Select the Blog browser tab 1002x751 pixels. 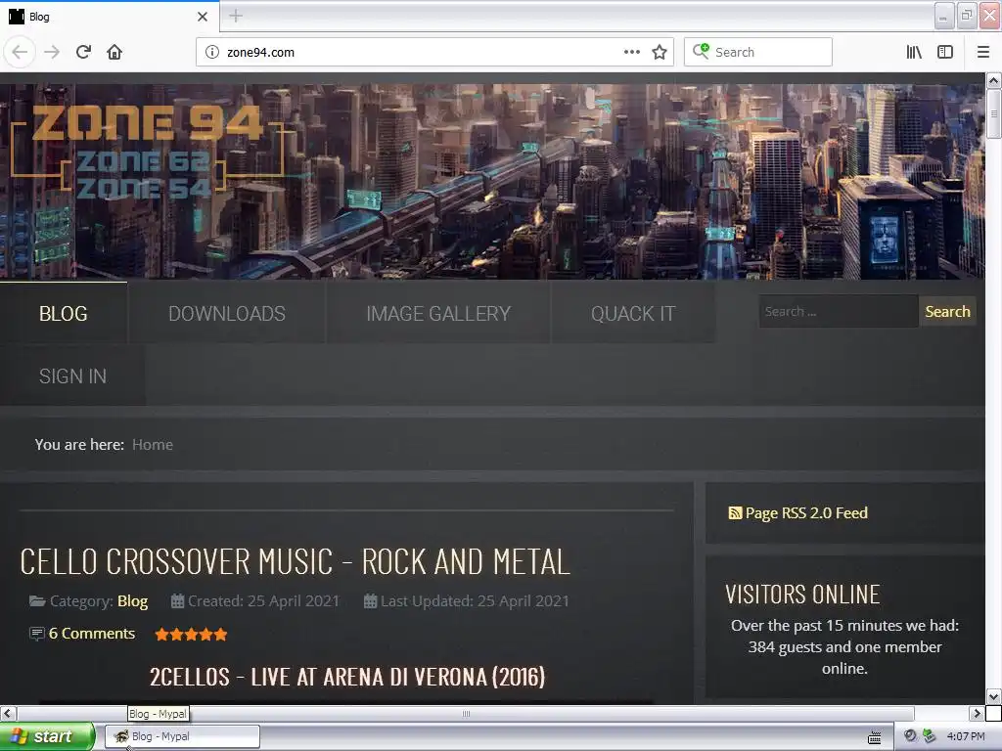point(110,17)
